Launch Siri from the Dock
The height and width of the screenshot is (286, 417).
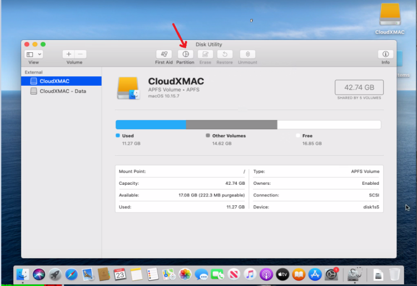click(x=39, y=274)
